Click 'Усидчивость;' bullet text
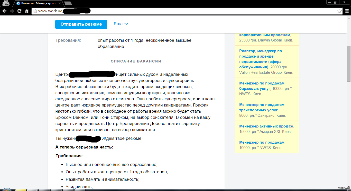Image resolution: width=351 pixels, height=191 pixels. pyautogui.click(x=79, y=187)
